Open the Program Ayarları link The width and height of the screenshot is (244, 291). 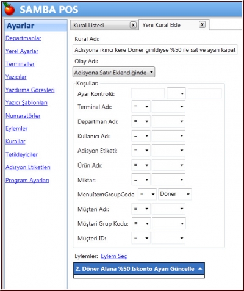pos(27,180)
